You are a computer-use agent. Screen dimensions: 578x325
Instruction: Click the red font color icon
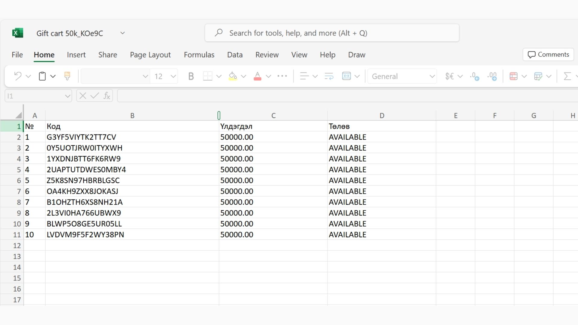click(257, 76)
